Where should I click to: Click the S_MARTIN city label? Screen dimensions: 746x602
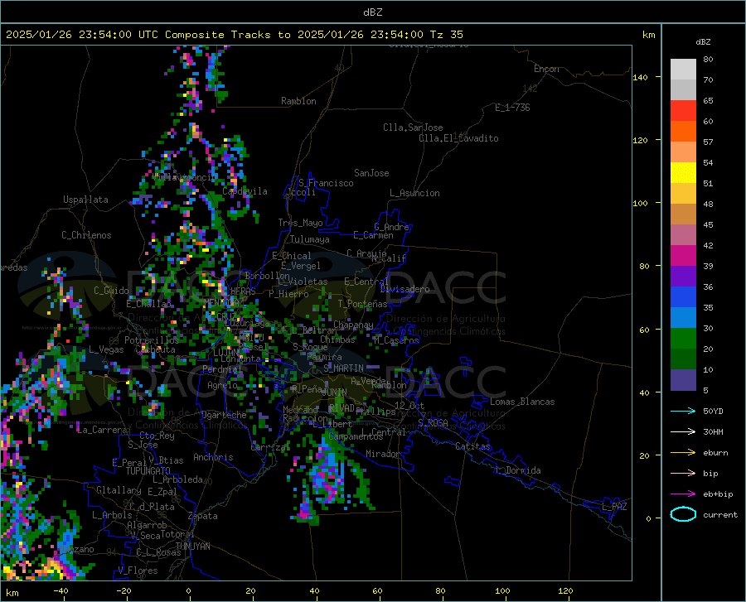tap(343, 368)
